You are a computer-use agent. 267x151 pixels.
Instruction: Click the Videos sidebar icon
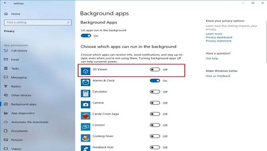[x=6, y=149]
